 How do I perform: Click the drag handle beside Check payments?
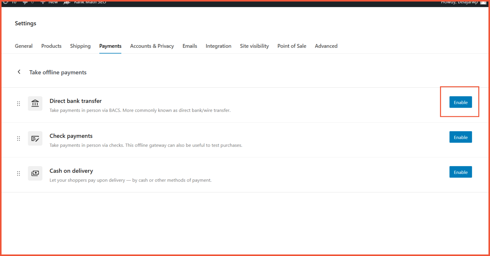18,139
